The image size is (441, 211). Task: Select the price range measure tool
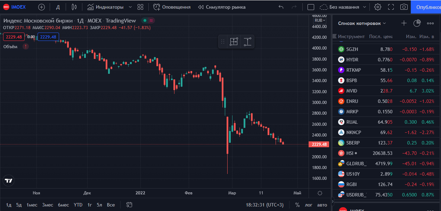click(x=248, y=42)
